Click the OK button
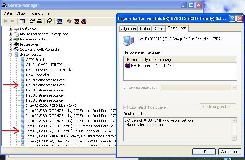 click(x=204, y=152)
